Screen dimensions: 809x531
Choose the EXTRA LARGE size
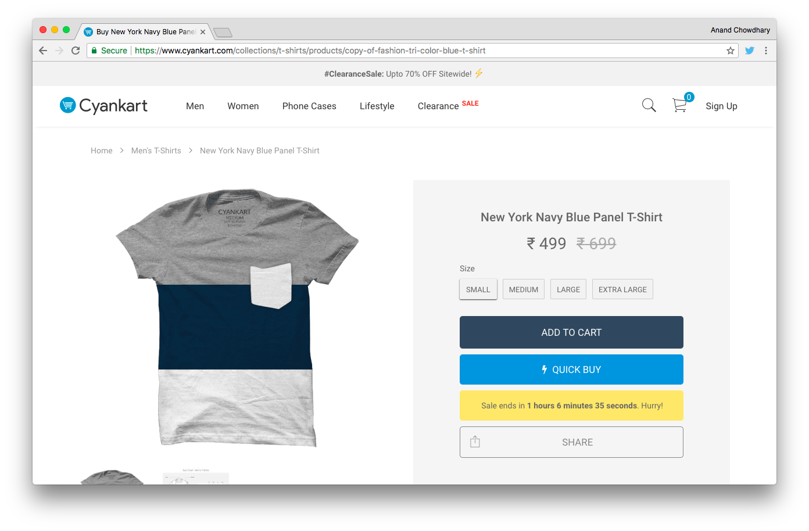pos(622,289)
